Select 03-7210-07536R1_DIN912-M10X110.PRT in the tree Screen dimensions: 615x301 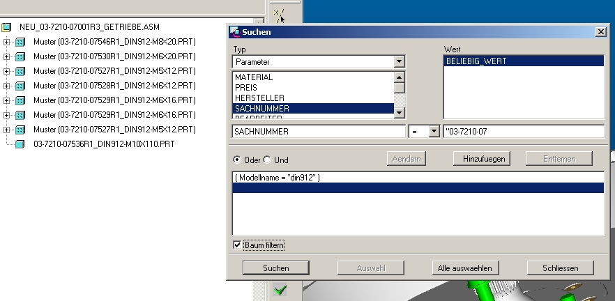coord(104,144)
